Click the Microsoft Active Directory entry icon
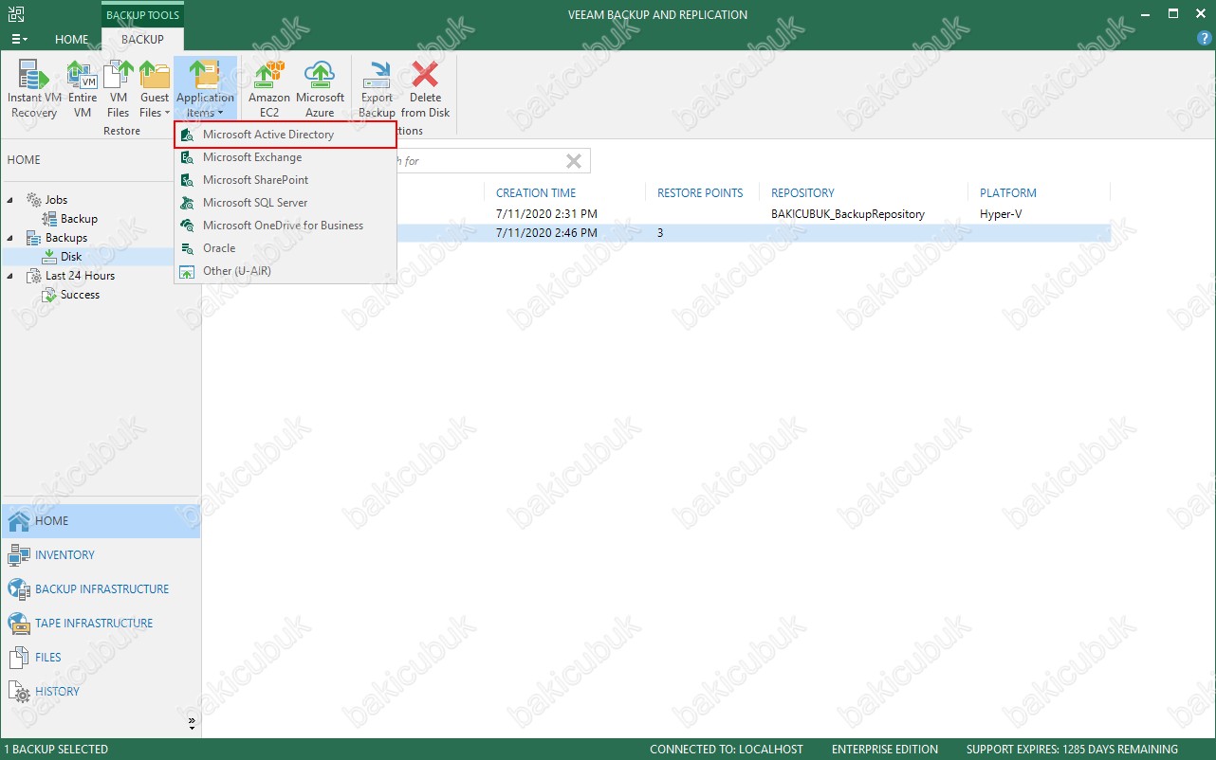The width and height of the screenshot is (1216, 760). 187,135
